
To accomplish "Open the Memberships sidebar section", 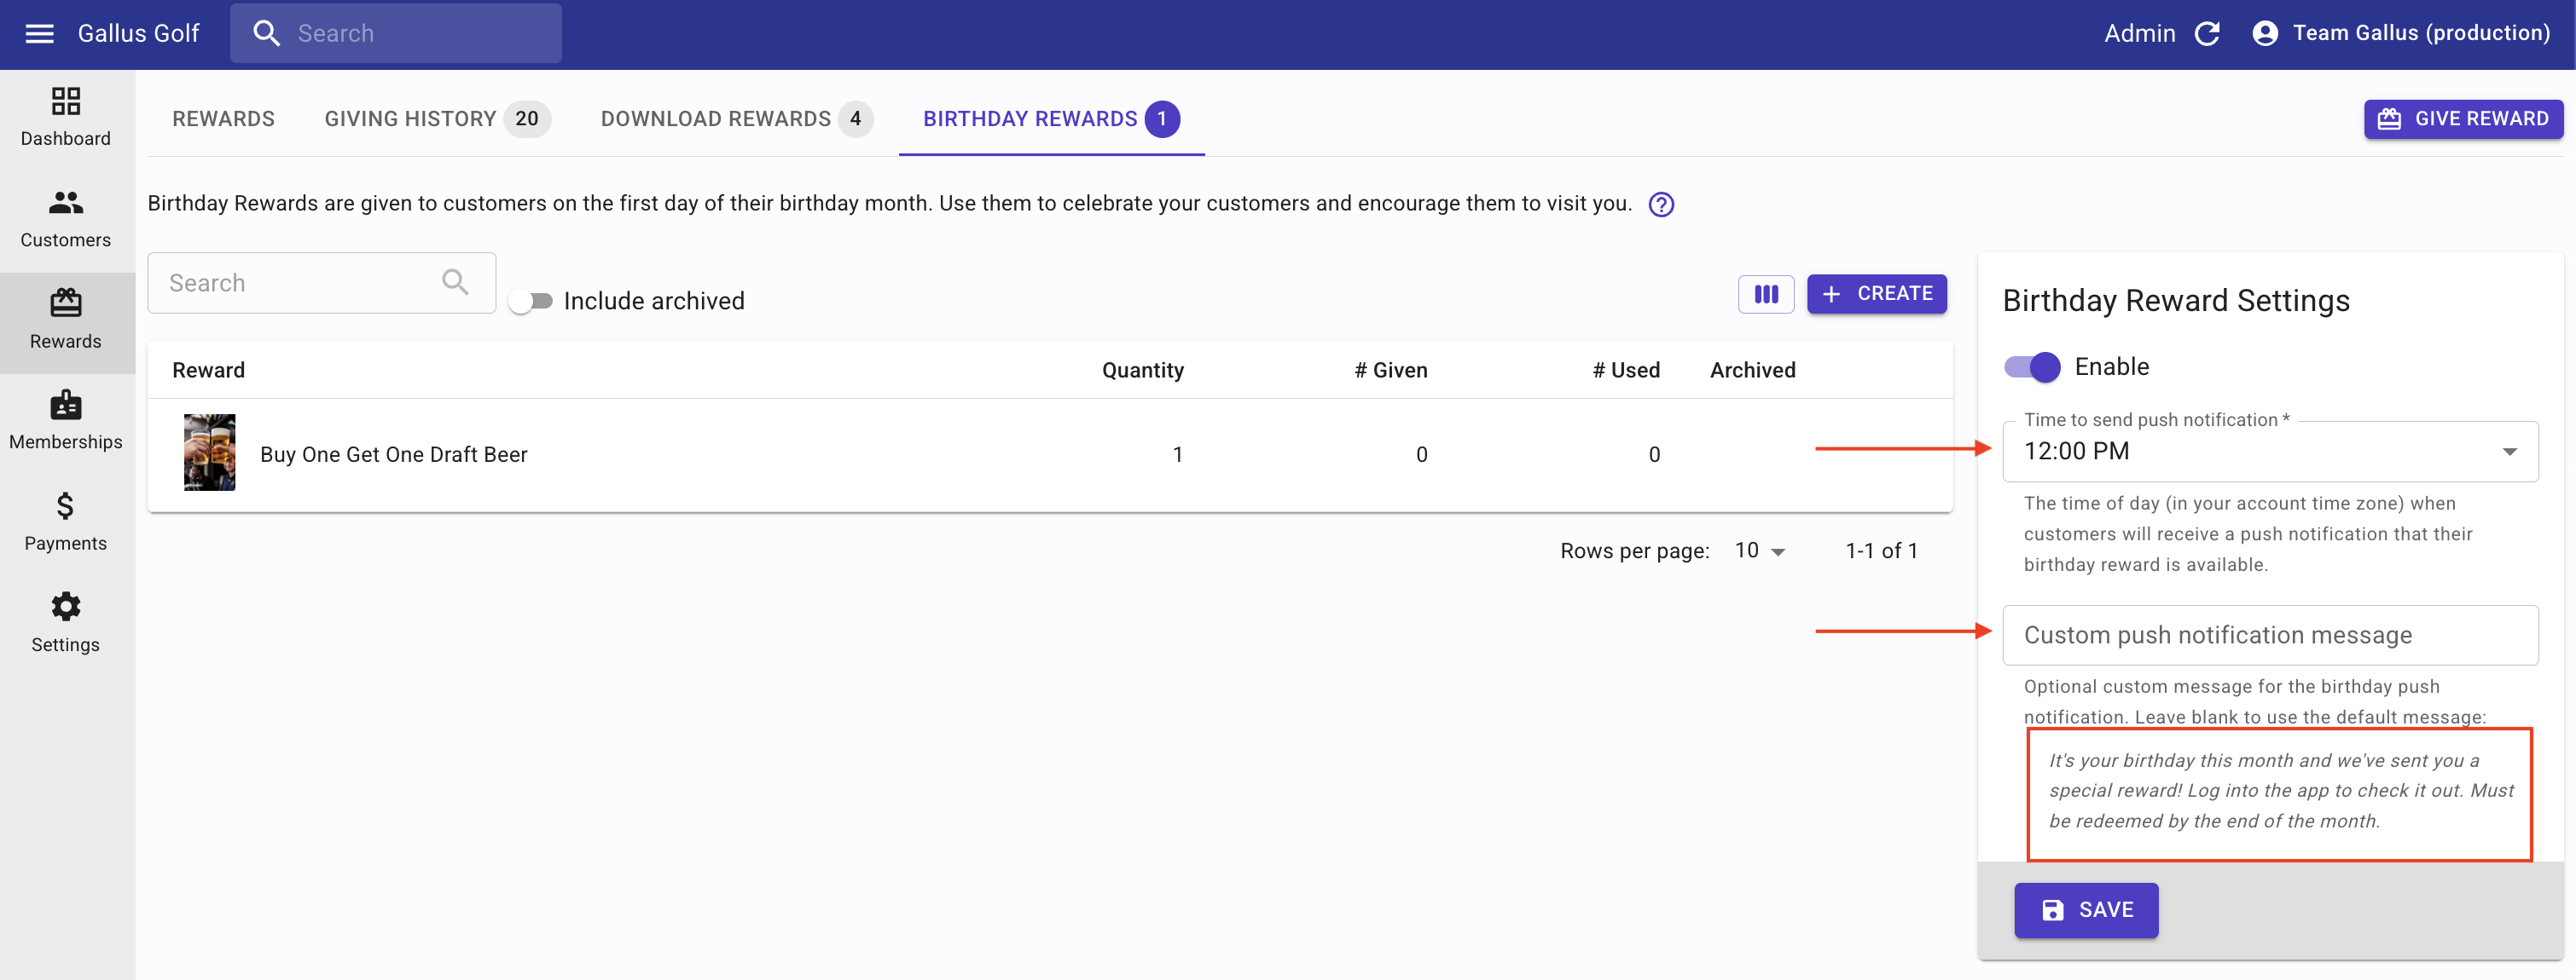I will (66, 421).
